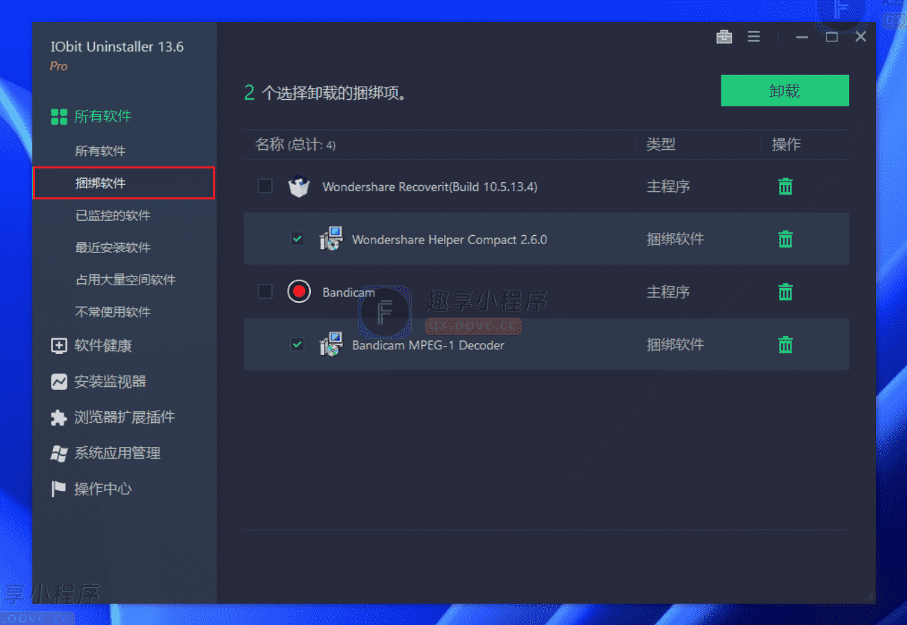
Task: Open 占用大量空间软件
Action: [x=125, y=280]
